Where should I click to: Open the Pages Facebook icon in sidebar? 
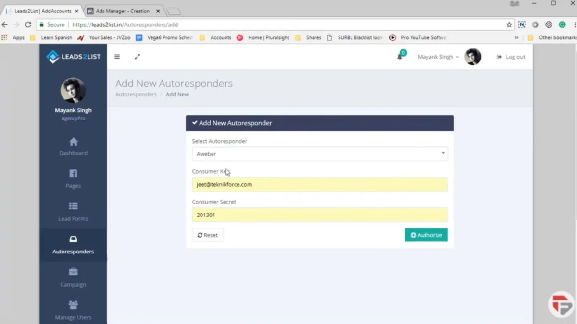[x=73, y=173]
